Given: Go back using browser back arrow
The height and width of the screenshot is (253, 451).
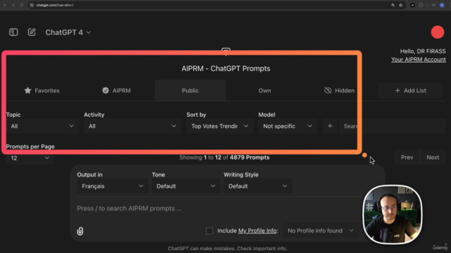Looking at the screenshot, I should point(5,5).
